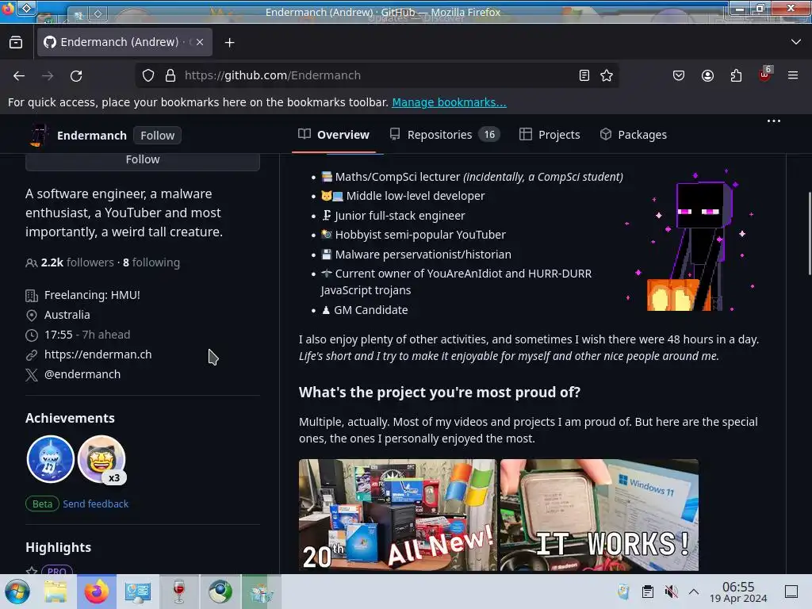Open the Projects tab

pyautogui.click(x=550, y=135)
